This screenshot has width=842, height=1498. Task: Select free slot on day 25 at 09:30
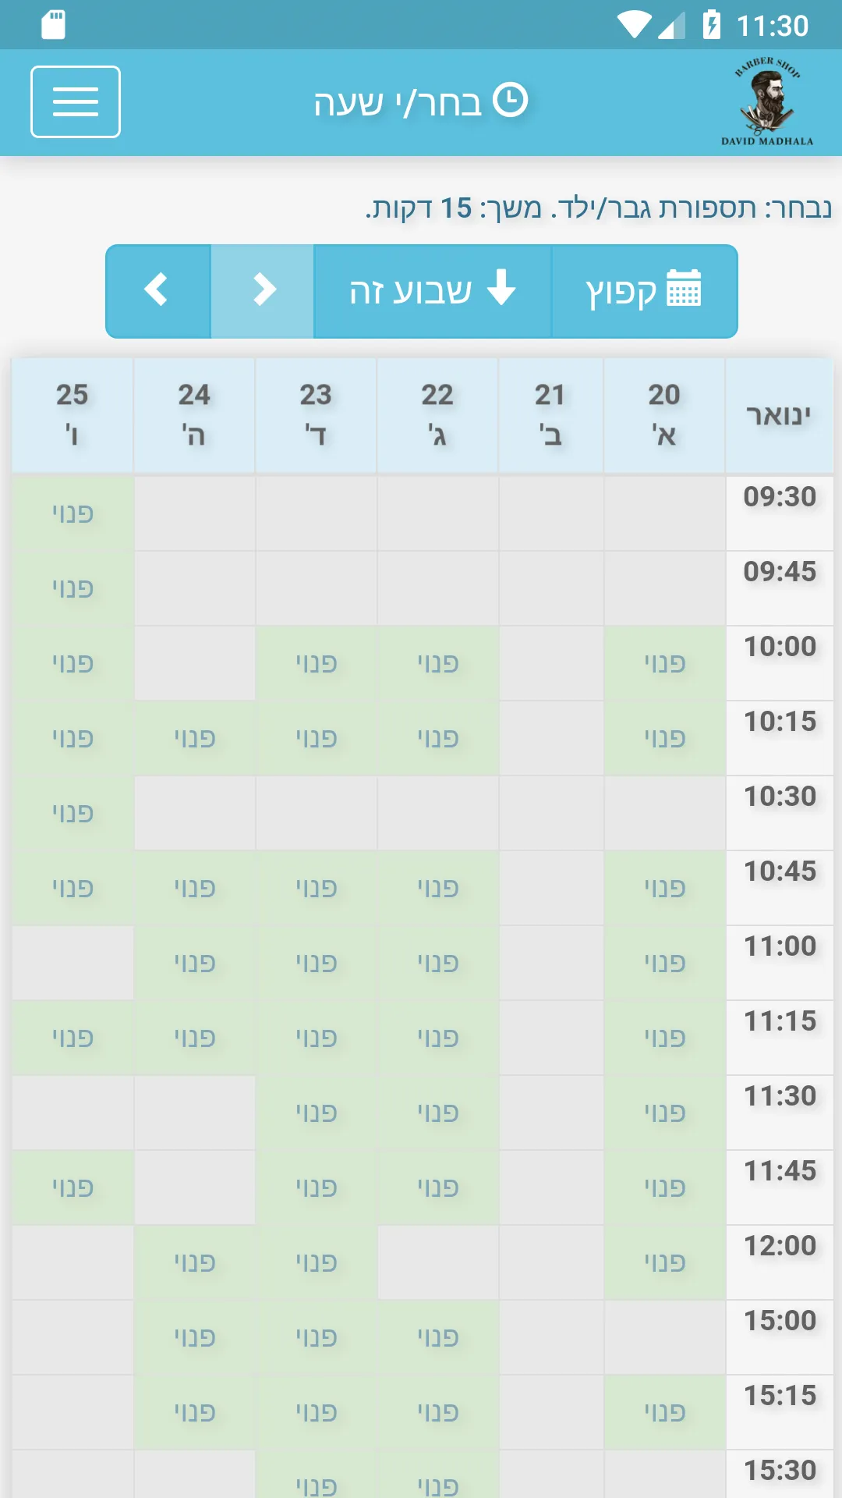(73, 513)
